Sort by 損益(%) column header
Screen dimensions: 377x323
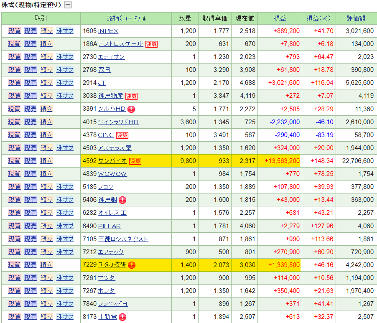[319, 18]
